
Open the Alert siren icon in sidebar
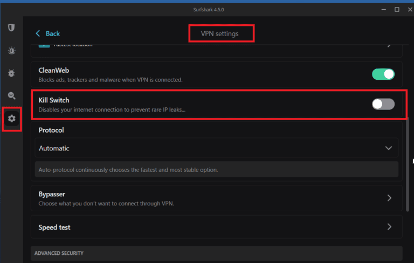point(12,51)
